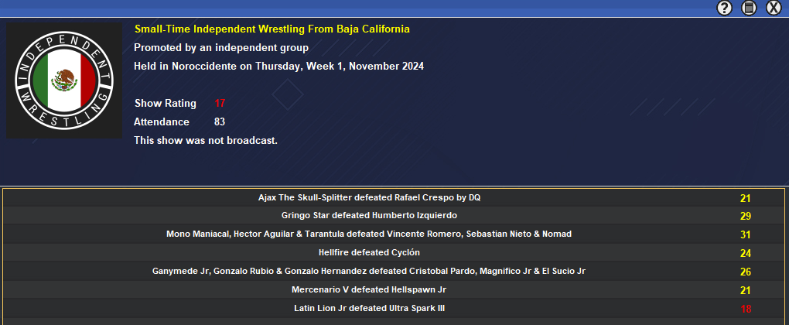Click the Show Rating value 17
Image resolution: width=789 pixels, height=325 pixels.
[220, 104]
